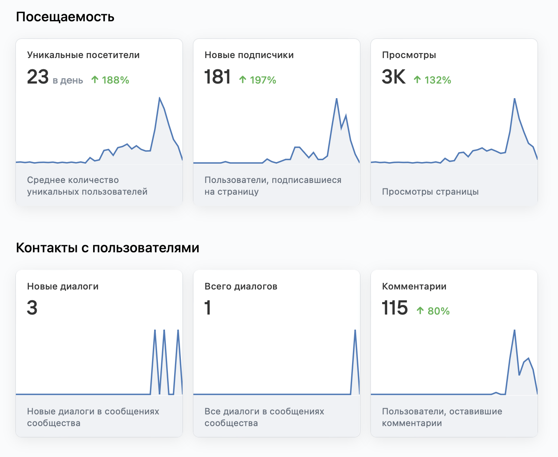Image resolution: width=558 pixels, height=457 pixels.
Task: Open the Уникальные посетители card title
Action: 84,55
